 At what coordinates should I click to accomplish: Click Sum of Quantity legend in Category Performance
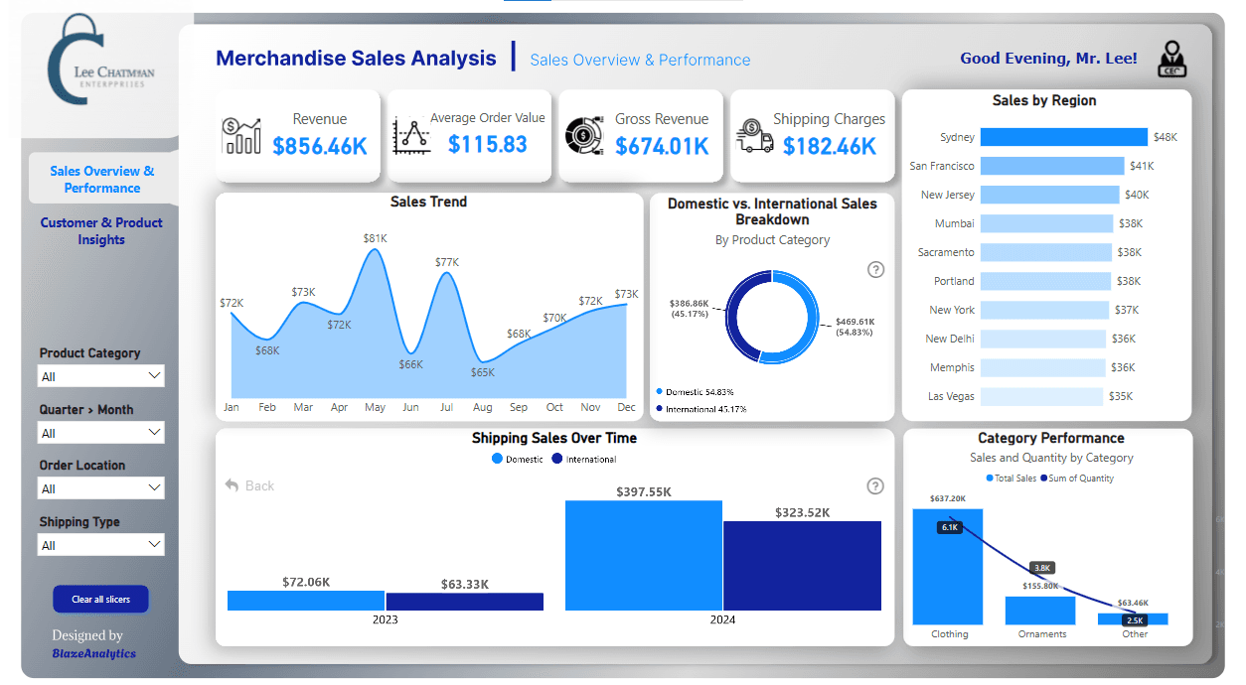pyautogui.click(x=1077, y=479)
